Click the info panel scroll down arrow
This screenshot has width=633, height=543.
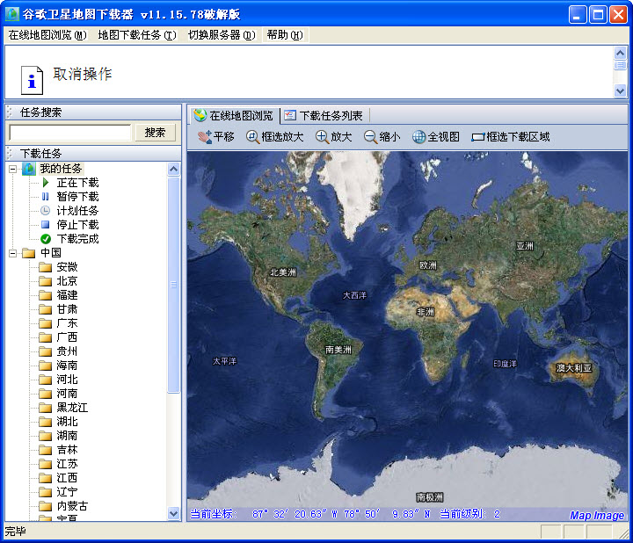click(620, 90)
